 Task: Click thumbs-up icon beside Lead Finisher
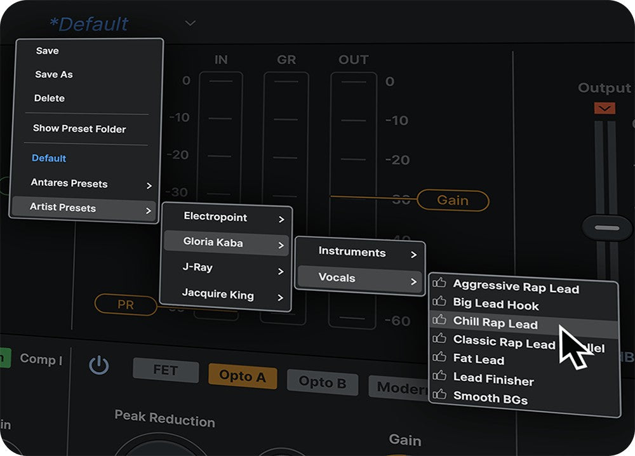pos(439,375)
